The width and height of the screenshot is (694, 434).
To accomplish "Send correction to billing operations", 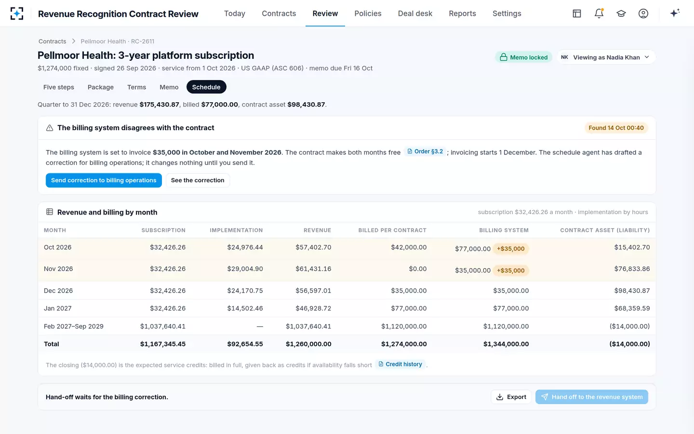I will coord(104,180).
